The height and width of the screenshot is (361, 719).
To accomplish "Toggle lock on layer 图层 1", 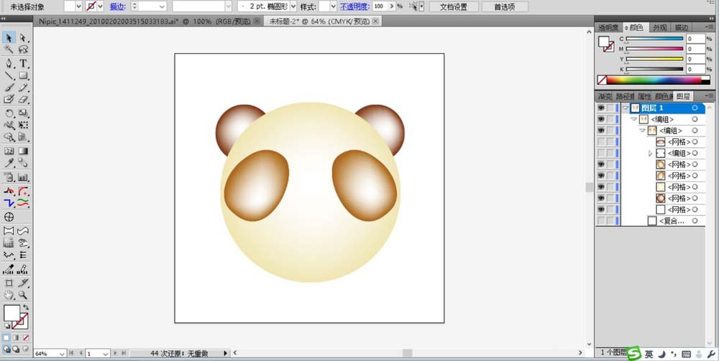I will (610, 108).
